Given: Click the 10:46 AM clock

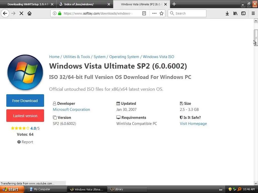Looking at the screenshot, I should [x=249, y=189].
